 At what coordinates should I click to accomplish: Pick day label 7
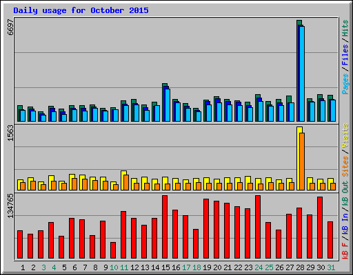click(x=85, y=267)
